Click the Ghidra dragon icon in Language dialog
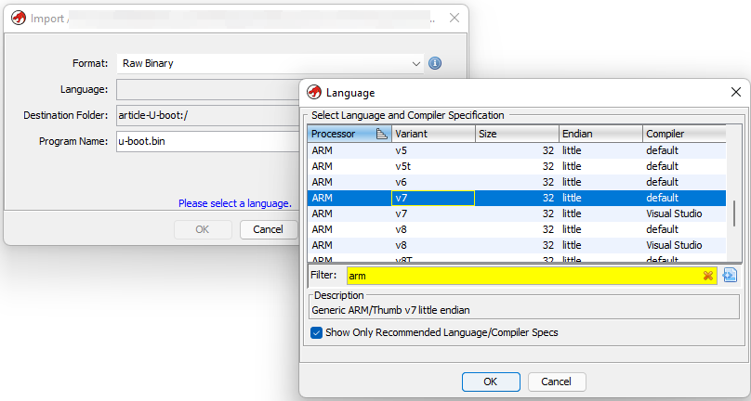 click(314, 92)
